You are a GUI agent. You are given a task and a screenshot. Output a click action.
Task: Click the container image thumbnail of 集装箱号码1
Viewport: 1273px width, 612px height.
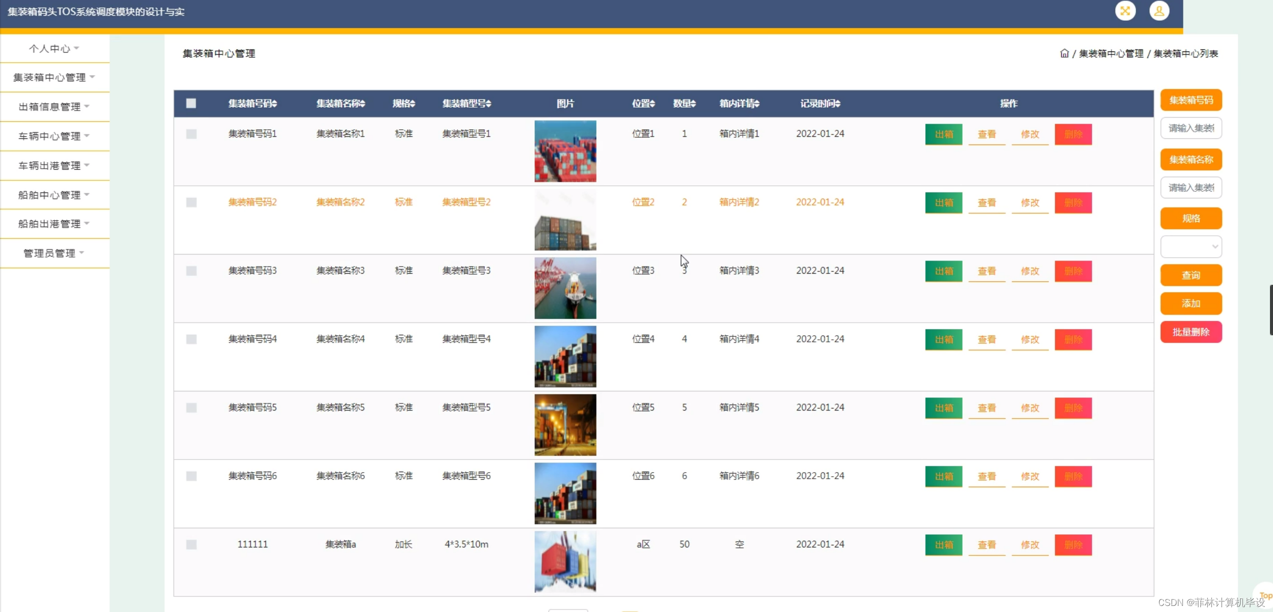coord(565,151)
